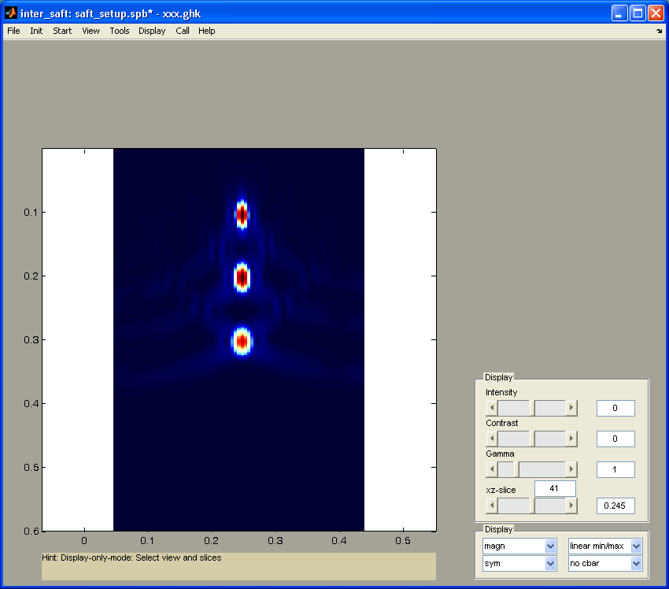Click the Intensity value field
The width and height of the screenshot is (669, 589).
click(x=615, y=408)
